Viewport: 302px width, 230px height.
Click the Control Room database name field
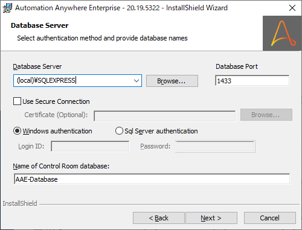(x=152, y=179)
